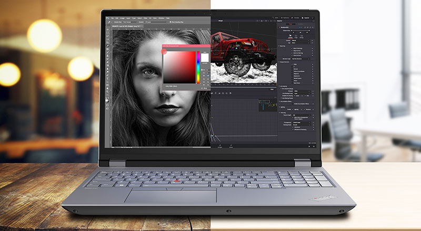Select the Crop tool
This screenshot has height=231, width=421.
tap(108, 43)
